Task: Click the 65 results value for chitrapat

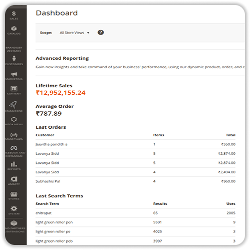Action: point(155,213)
